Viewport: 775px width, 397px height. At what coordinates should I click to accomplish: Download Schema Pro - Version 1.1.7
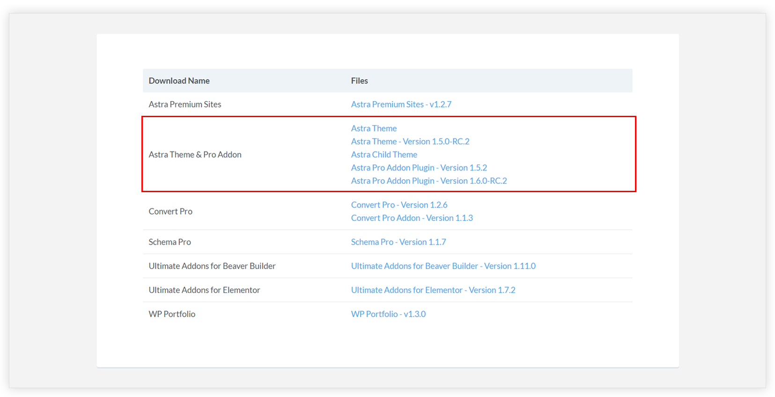click(x=399, y=242)
